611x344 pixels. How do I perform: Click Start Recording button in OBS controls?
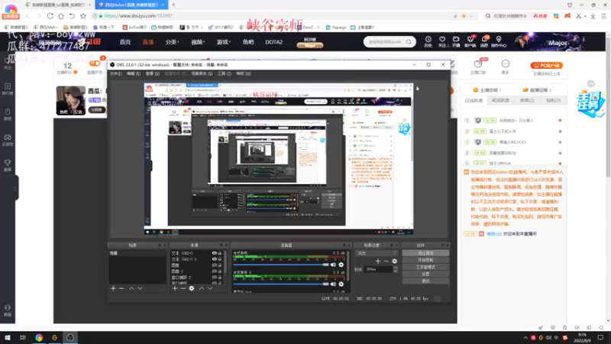pos(425,260)
